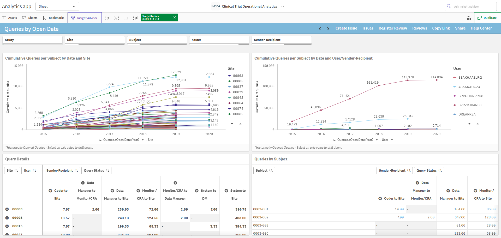
Task: Open Issues
Action: [x=368, y=28]
